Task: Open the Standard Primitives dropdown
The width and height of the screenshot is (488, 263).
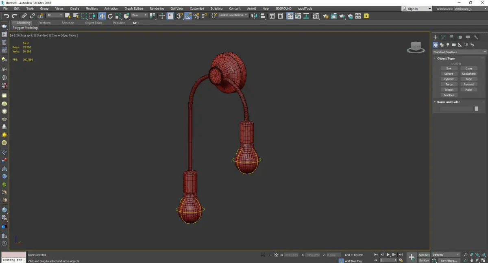Action: pos(460,52)
